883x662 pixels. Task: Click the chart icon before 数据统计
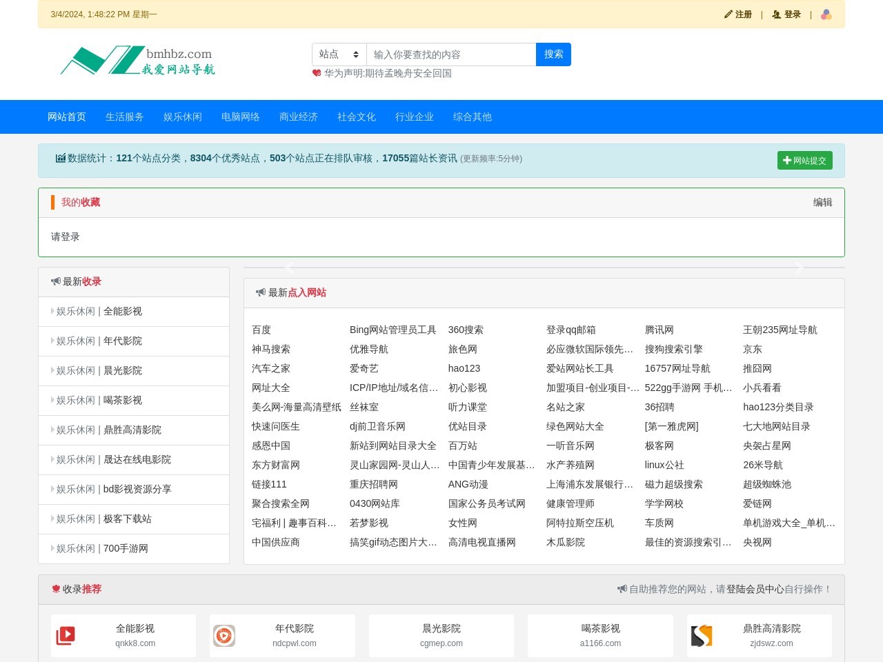point(60,157)
